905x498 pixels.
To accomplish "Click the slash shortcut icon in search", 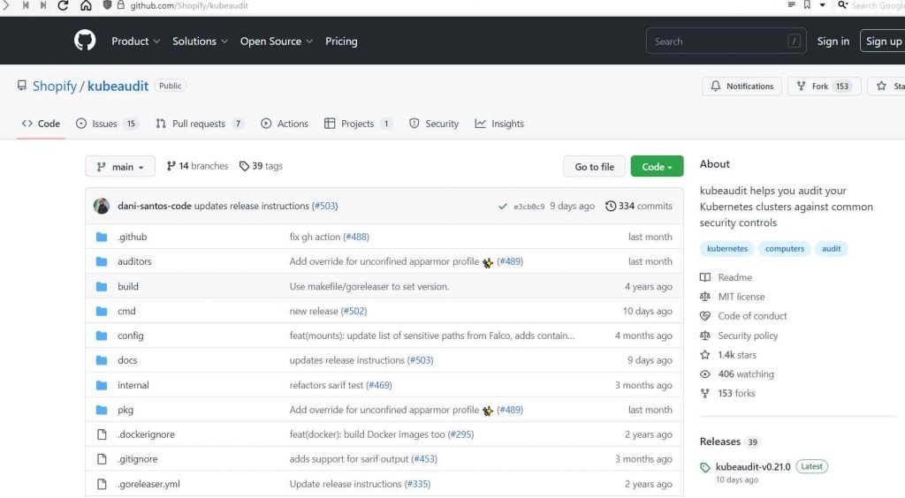I will click(795, 41).
